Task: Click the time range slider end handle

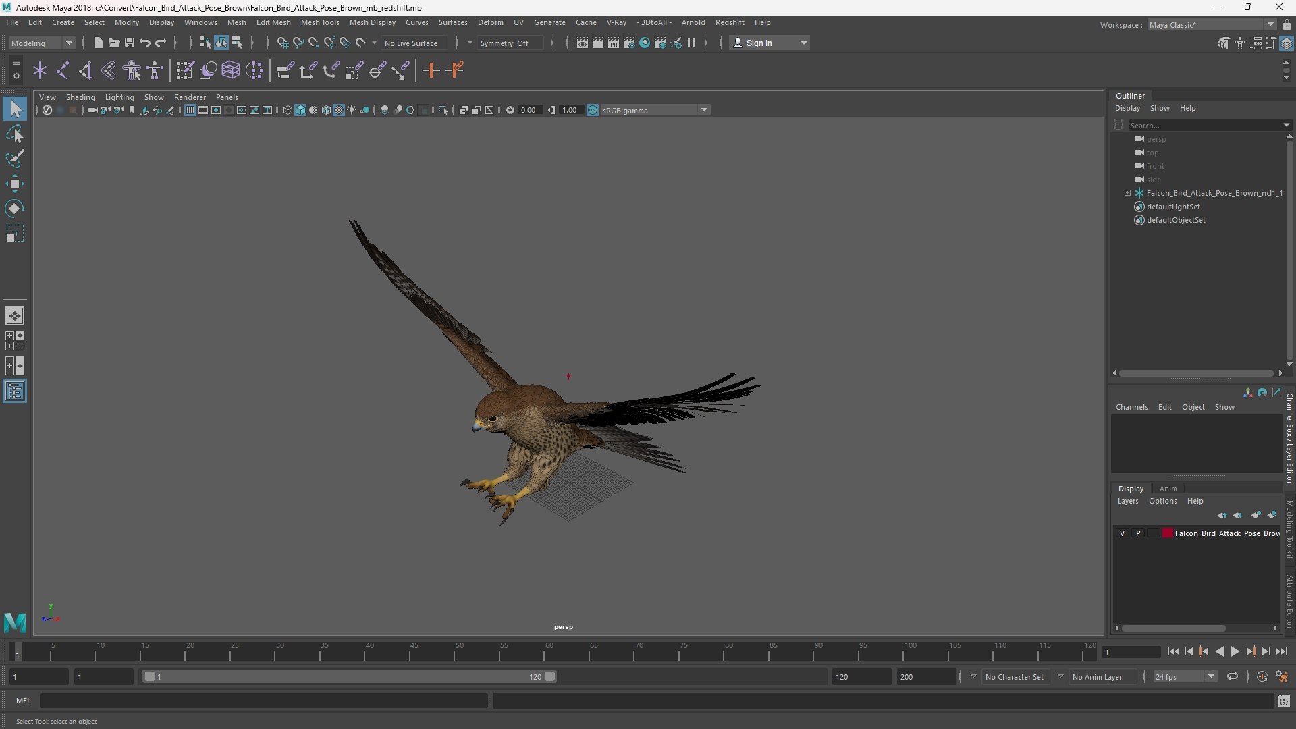Action: (x=550, y=676)
